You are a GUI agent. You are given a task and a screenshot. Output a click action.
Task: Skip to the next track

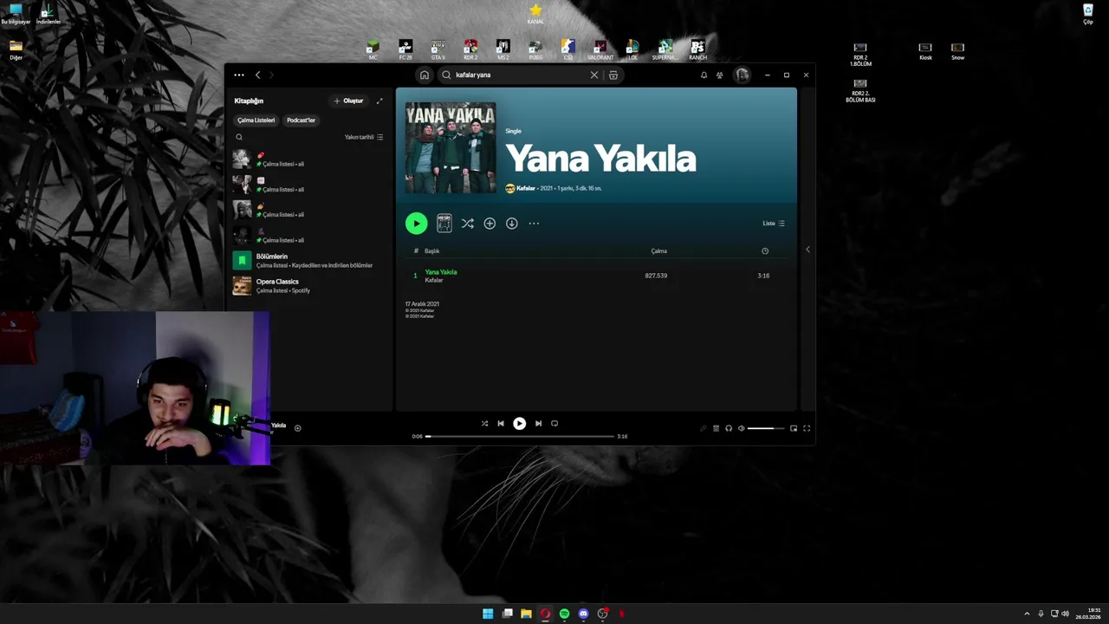tap(538, 424)
